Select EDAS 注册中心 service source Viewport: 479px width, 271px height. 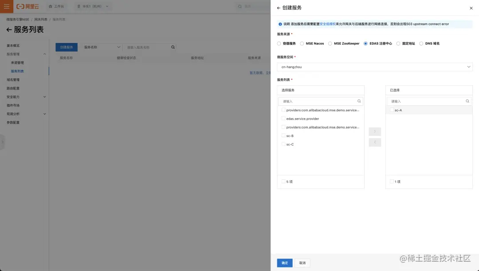(x=365, y=43)
